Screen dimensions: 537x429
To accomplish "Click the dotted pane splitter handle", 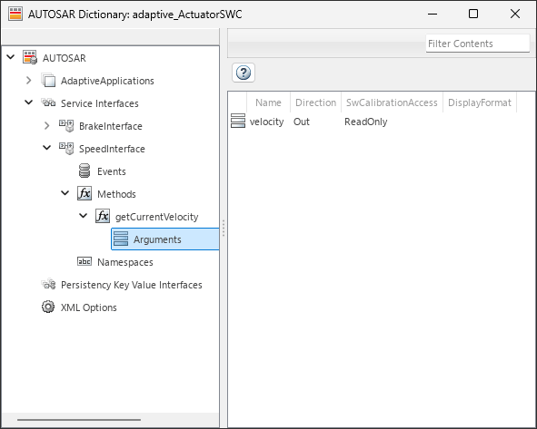I will (x=224, y=228).
